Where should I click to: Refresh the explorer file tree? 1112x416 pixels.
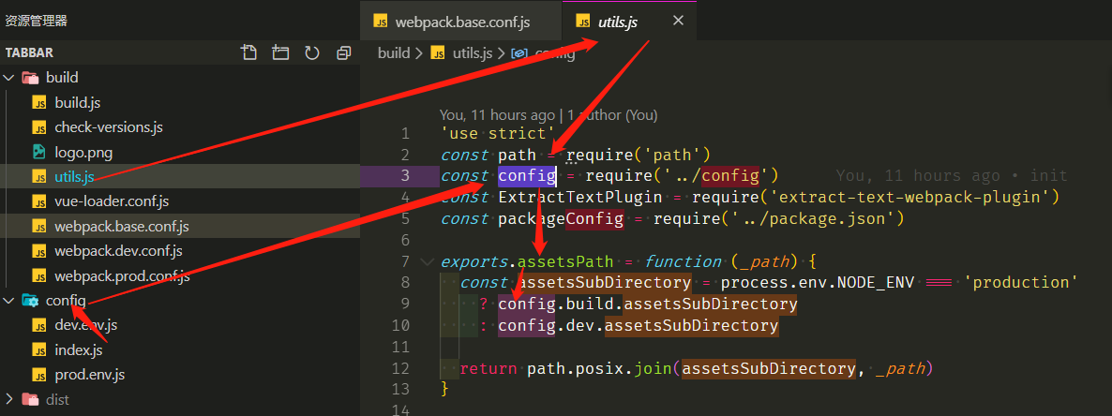(312, 52)
